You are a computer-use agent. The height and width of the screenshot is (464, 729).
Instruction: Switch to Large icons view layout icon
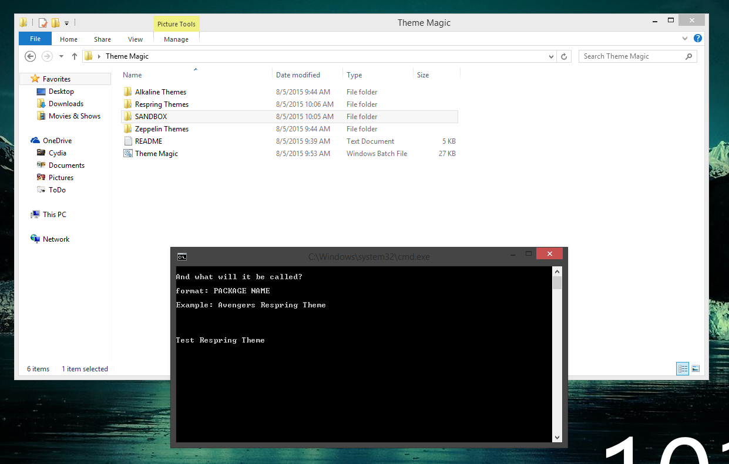pyautogui.click(x=696, y=368)
